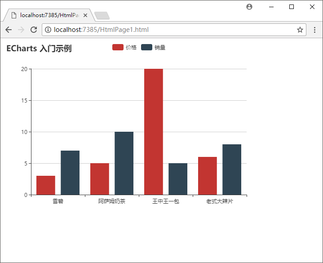The width and height of the screenshot is (323, 263).
Task: Click the 雪碧 x-axis label
Action: tap(58, 201)
